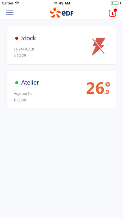The height and width of the screenshot is (218, 123).
Task: Select the Stock title text
Action: pos(29,38)
